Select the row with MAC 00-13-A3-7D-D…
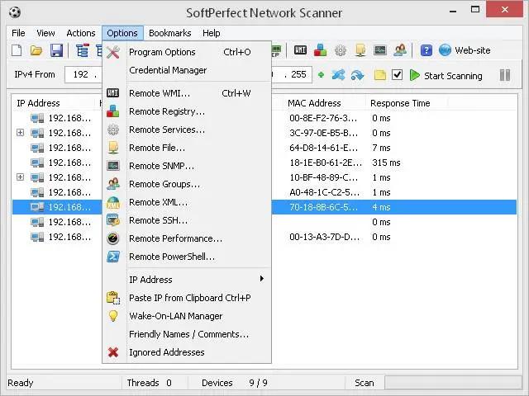This screenshot has width=529, height=396. 264,237
